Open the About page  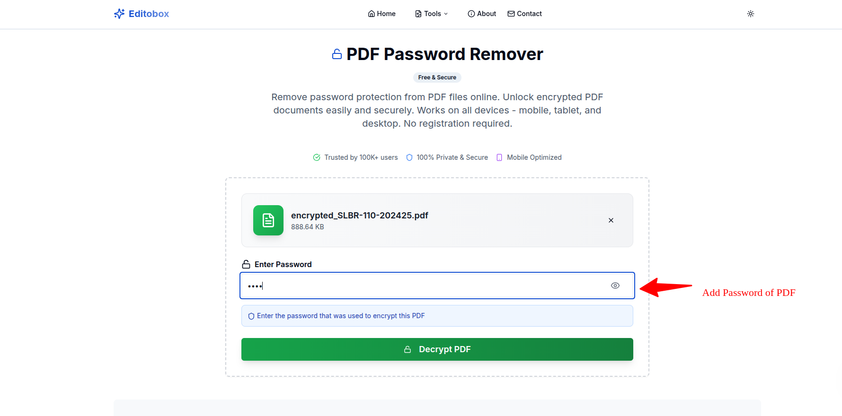click(482, 14)
